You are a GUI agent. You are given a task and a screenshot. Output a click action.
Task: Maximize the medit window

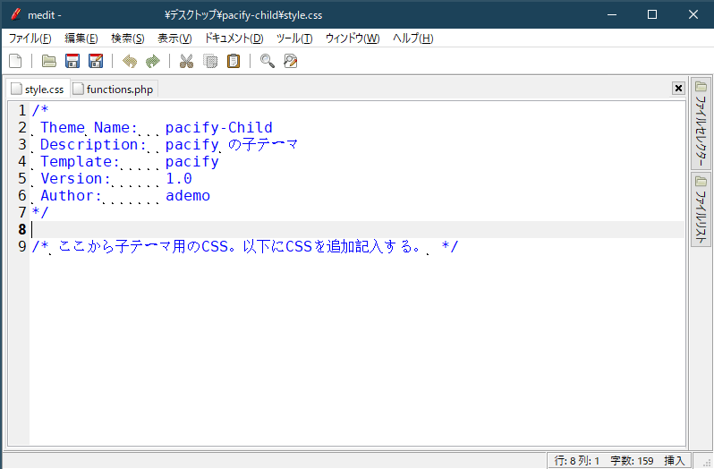coord(652,14)
